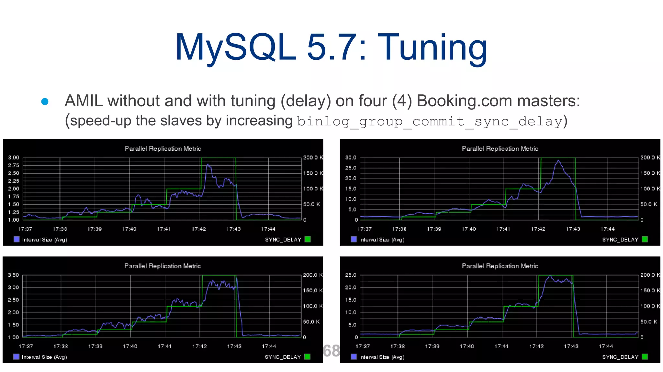Viewport: 663px width, 372px height.
Task: Click green SYNC_DELAY swatch in top-left chart
Action: click(x=308, y=239)
